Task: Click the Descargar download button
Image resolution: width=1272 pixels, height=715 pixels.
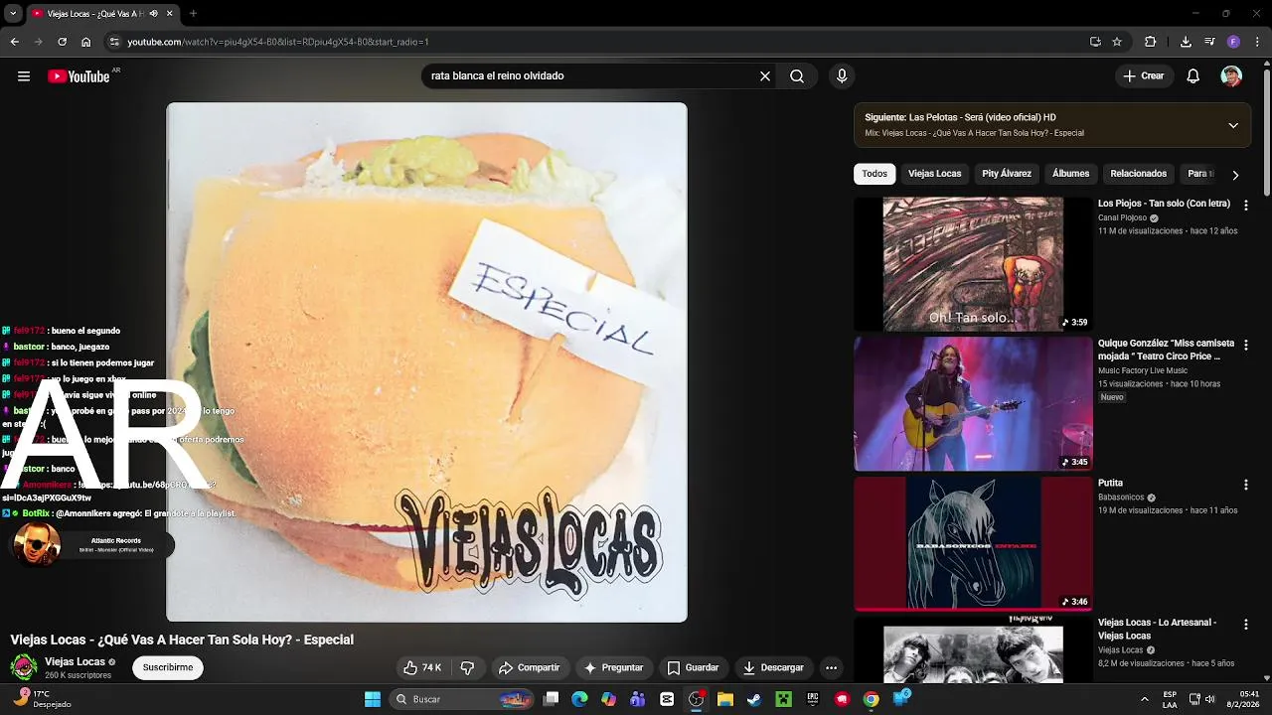Action: point(773,667)
